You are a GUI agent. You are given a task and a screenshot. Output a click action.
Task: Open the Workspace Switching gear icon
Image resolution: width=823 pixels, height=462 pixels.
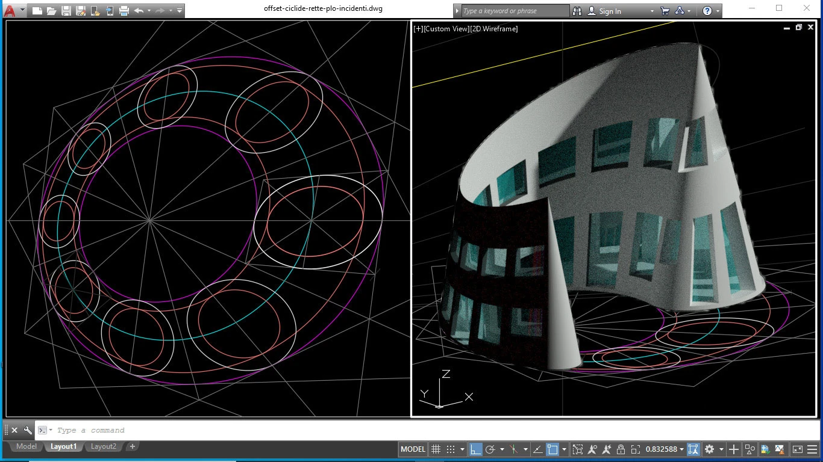coord(710,449)
